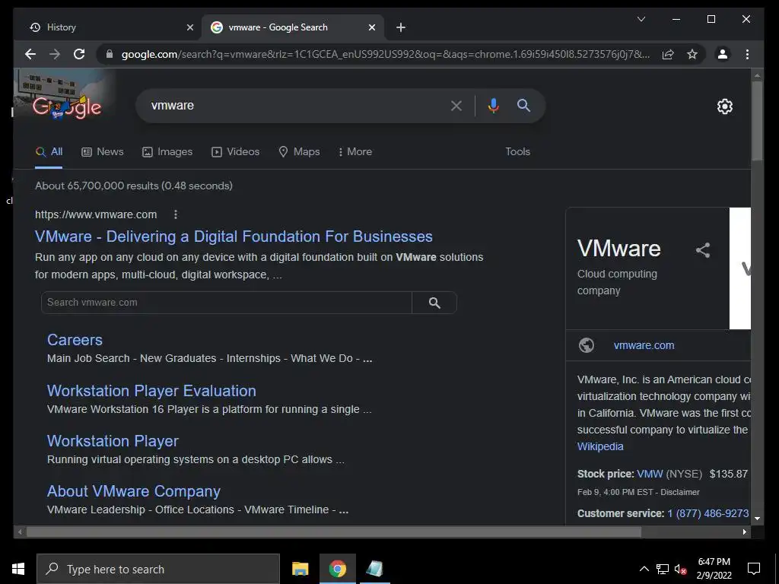Viewport: 779px width, 584px height.
Task: Open Windows Start menu
Action: [18, 569]
